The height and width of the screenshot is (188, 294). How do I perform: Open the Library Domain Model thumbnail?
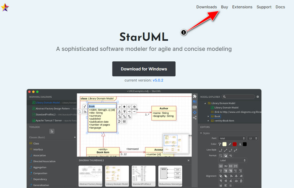click(117, 176)
